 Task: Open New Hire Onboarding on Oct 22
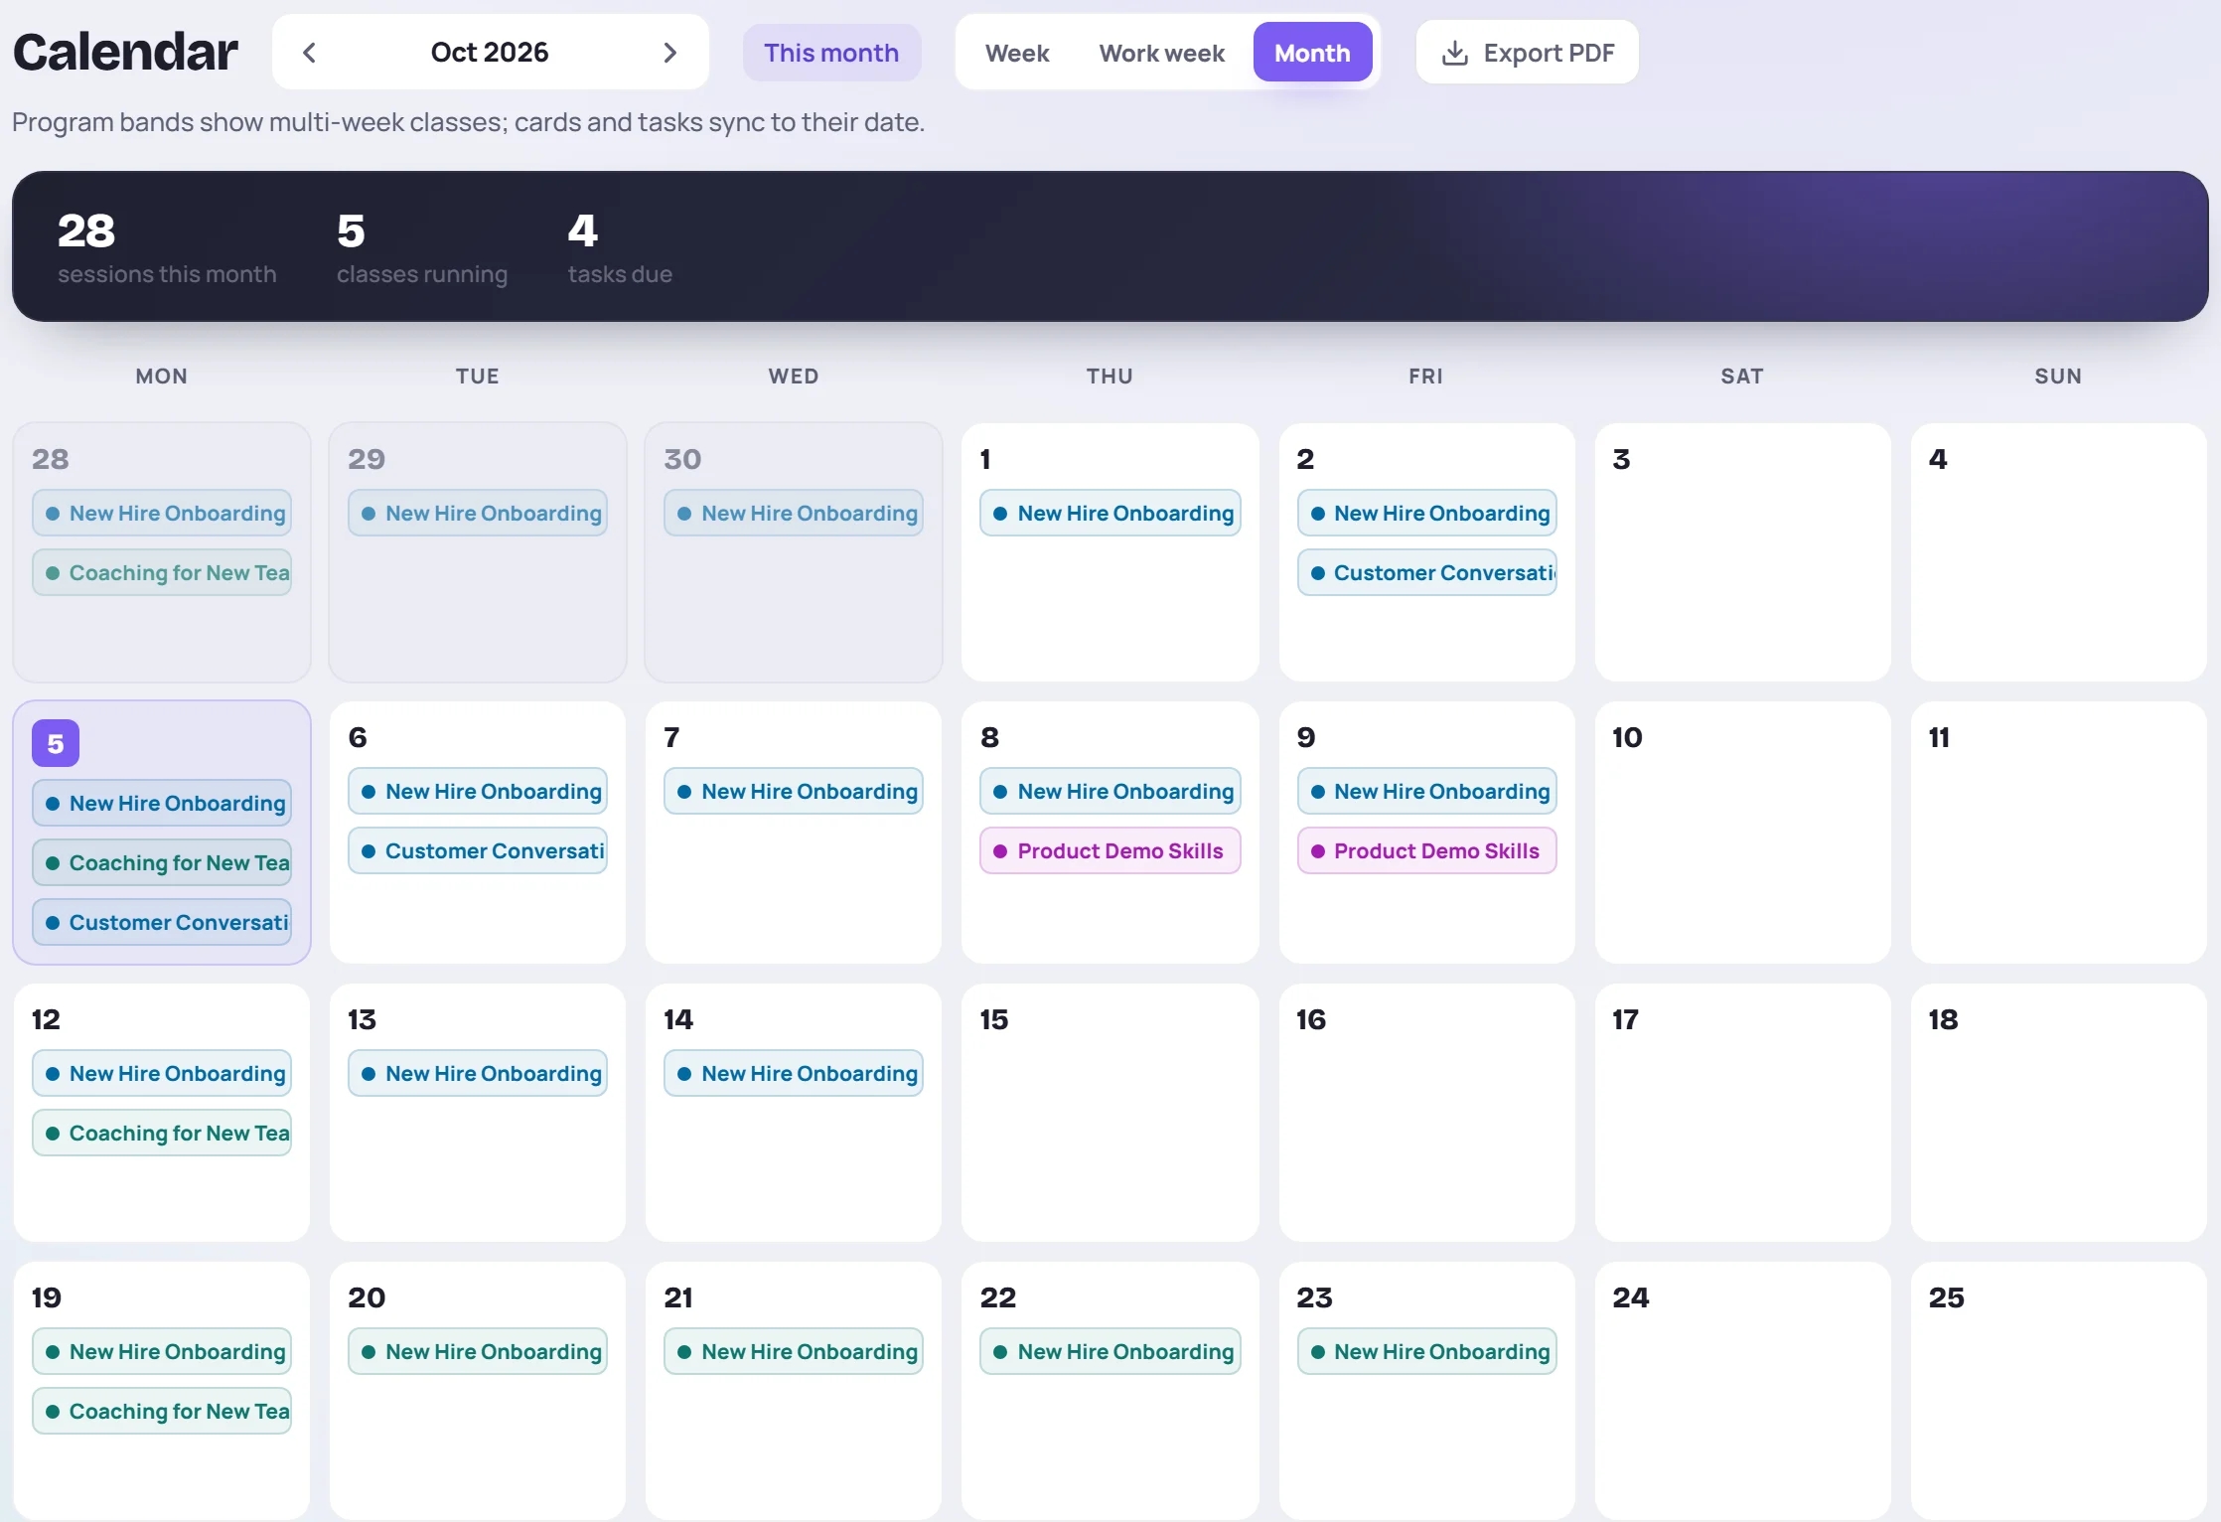coord(1110,1351)
